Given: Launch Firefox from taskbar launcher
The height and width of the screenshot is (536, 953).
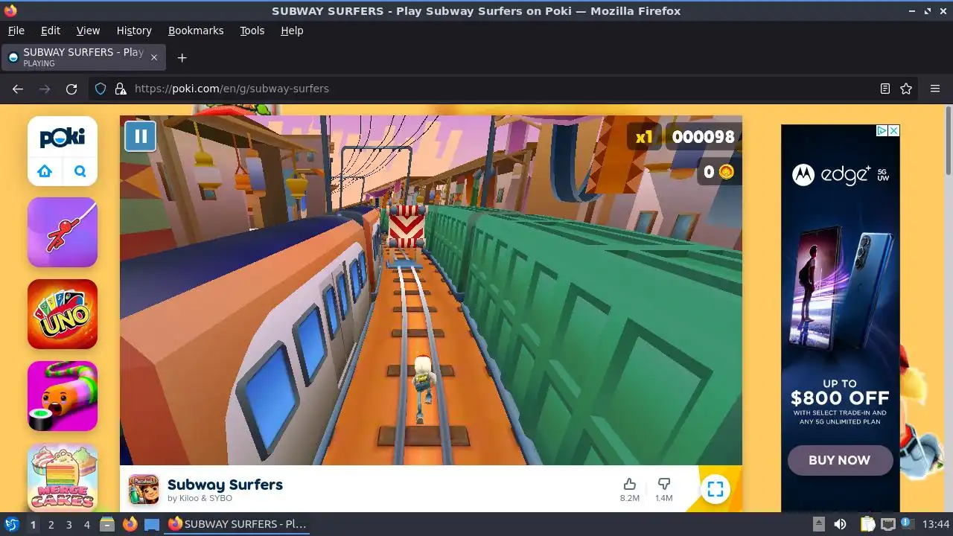Looking at the screenshot, I should pyautogui.click(x=130, y=524).
